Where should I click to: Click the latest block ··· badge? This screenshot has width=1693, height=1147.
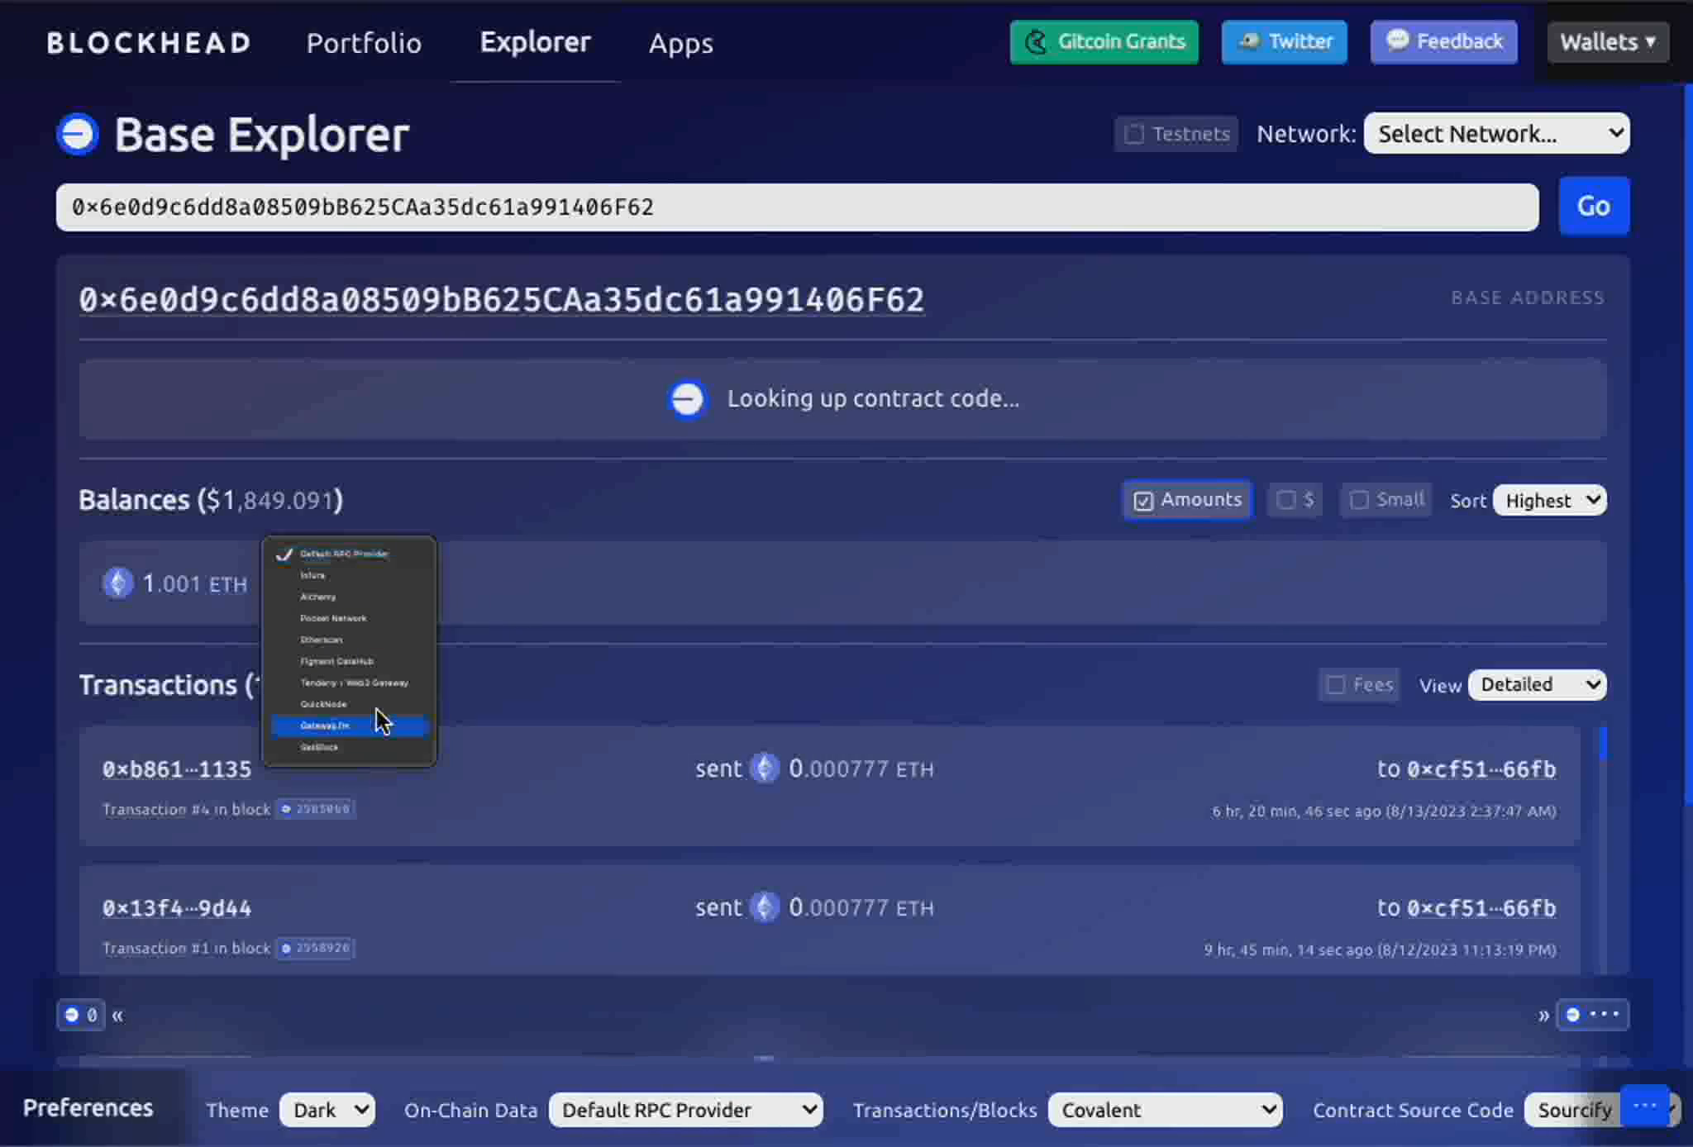[x=1593, y=1015]
